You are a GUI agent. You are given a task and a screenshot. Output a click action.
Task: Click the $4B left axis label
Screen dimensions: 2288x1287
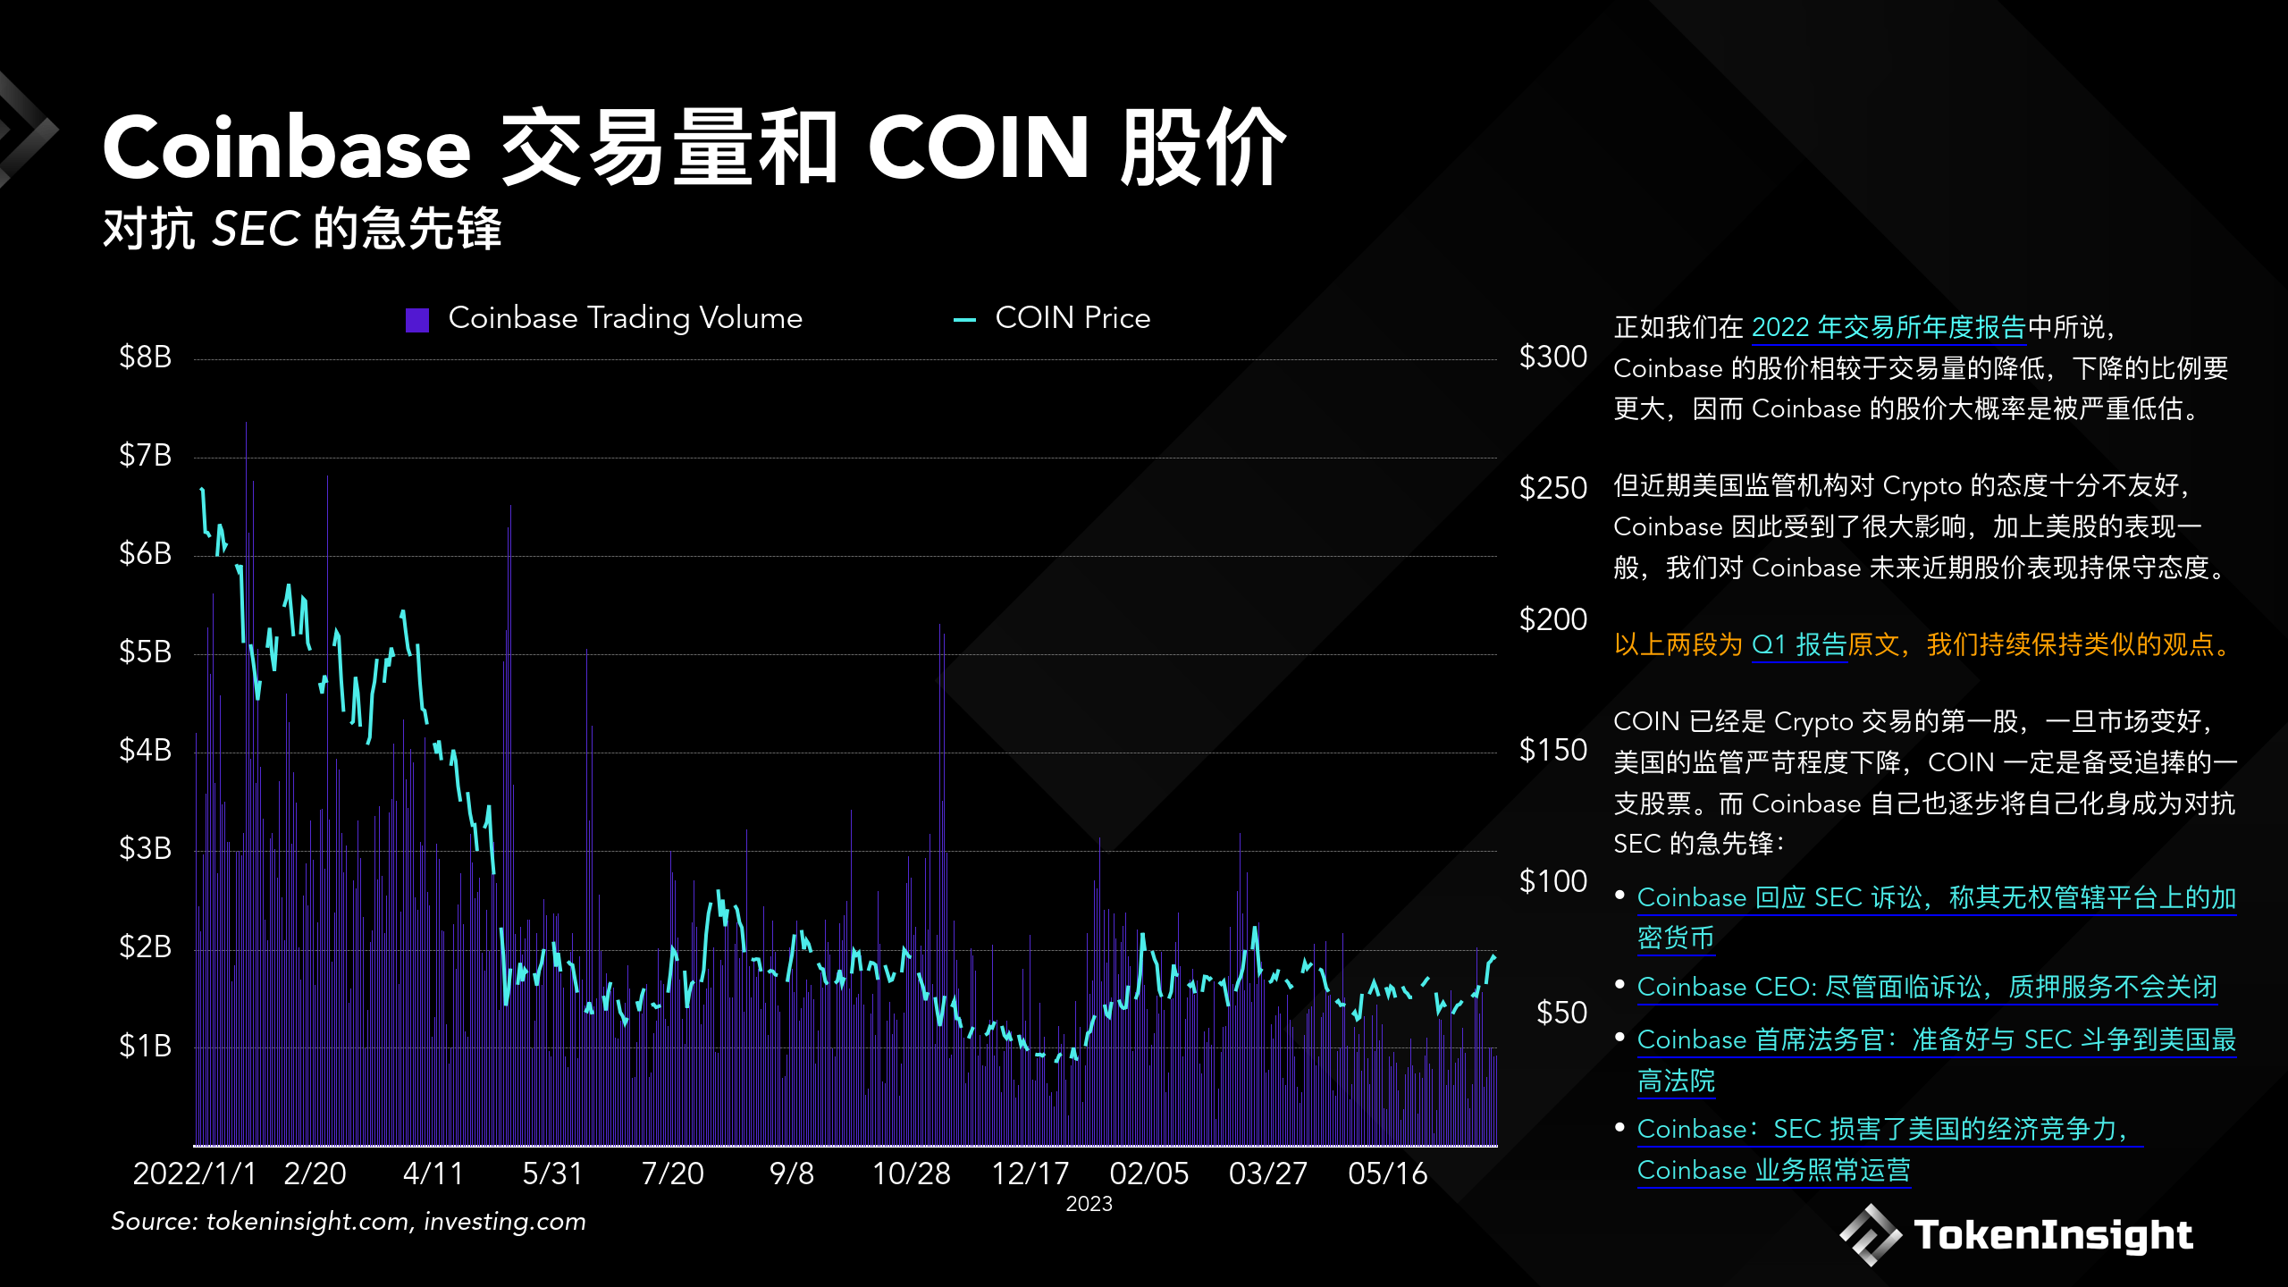[x=145, y=751]
